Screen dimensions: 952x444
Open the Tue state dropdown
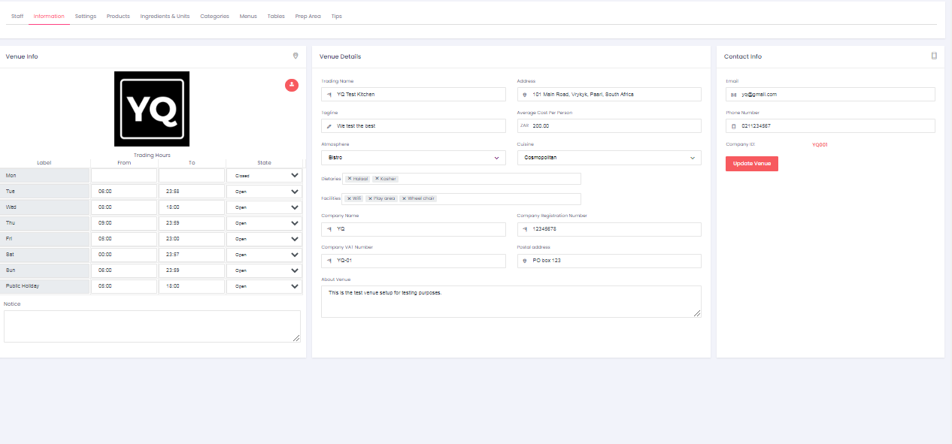(265, 191)
